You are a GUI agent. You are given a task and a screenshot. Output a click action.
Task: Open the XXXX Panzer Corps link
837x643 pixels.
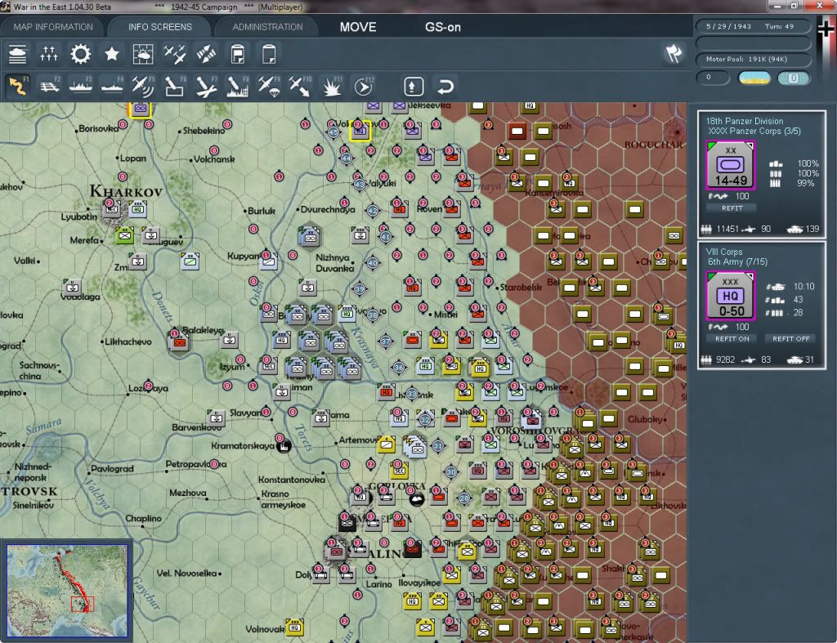754,132
